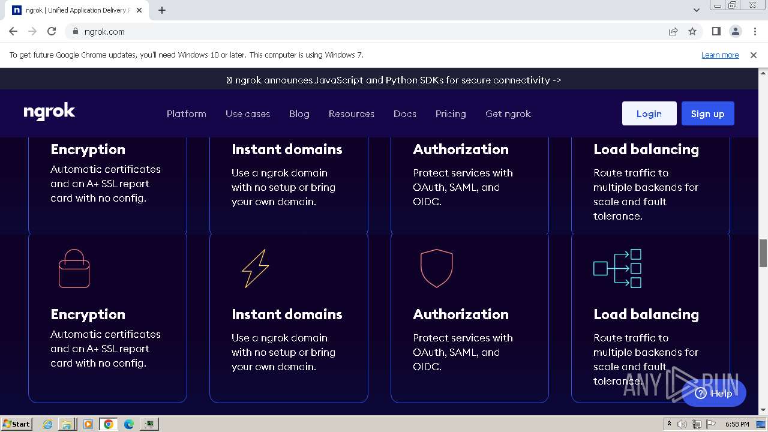
Task: Open the browser side panel
Action: (x=716, y=31)
